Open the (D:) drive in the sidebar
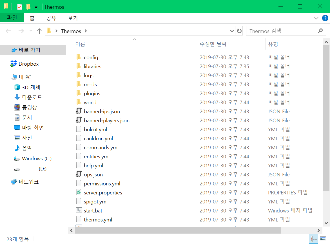Image resolution: width=330 pixels, height=244 pixels. [x=30, y=169]
